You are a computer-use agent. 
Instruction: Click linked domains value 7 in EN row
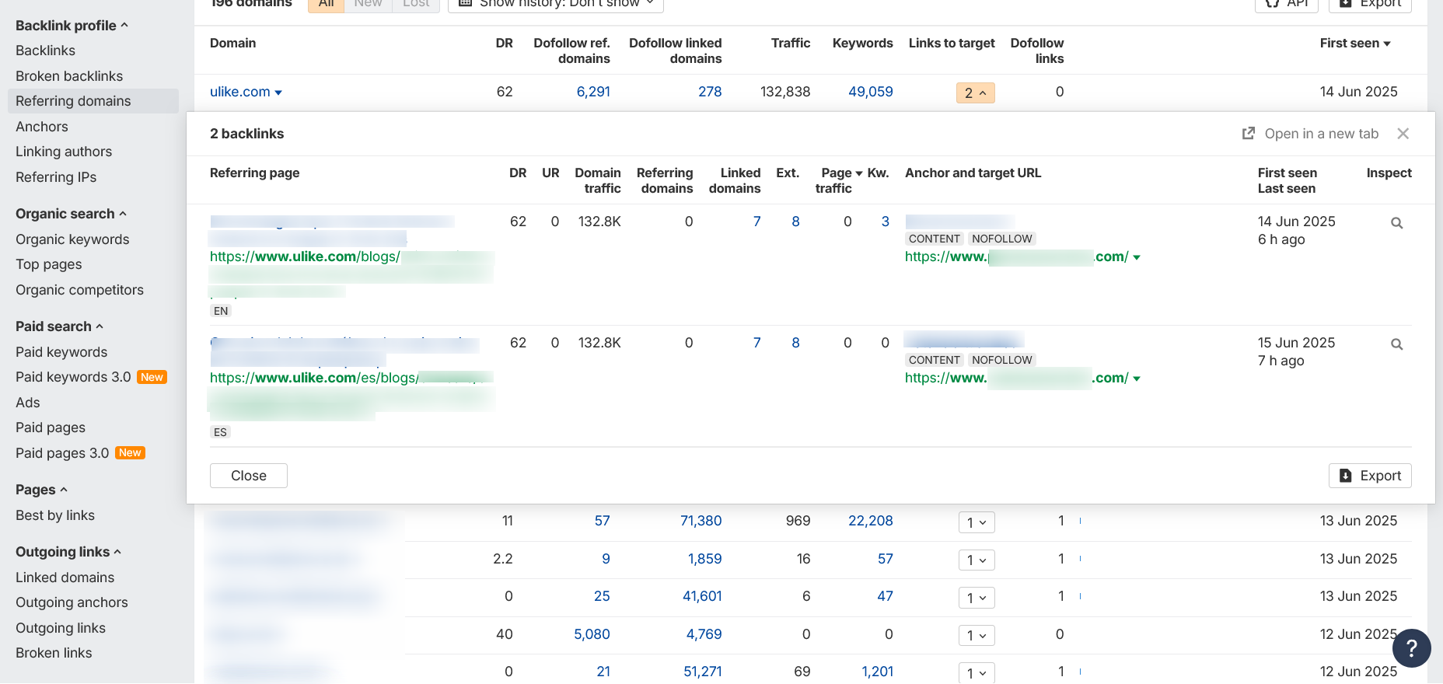756,222
